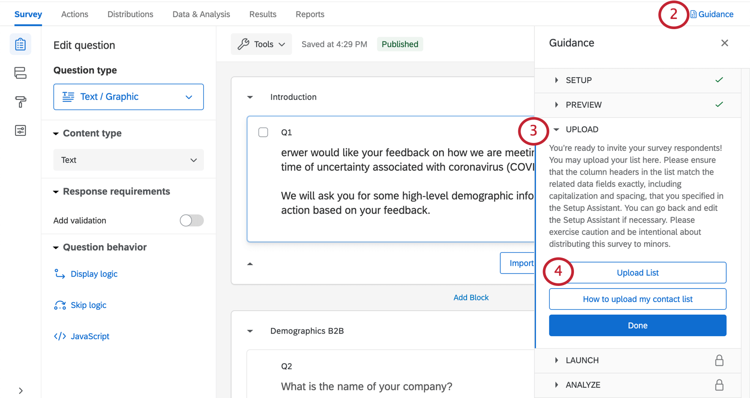Select the Look and feel paint roller icon

click(x=20, y=102)
